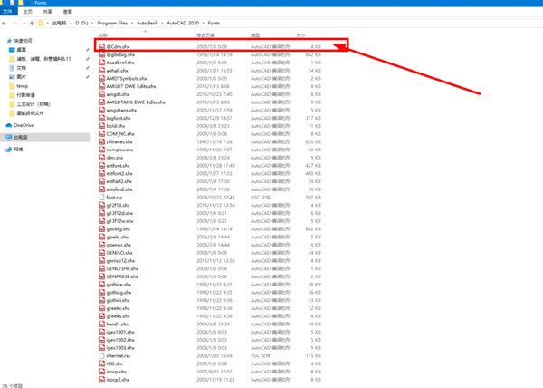The image size is (543, 388).
Task: Open 文档 in the quick access list
Action: click(22, 68)
